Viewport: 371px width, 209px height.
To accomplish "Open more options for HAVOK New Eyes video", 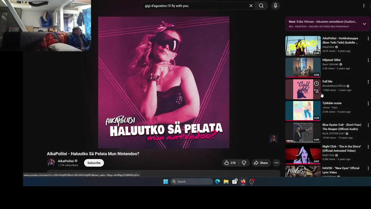I will click(368, 169).
